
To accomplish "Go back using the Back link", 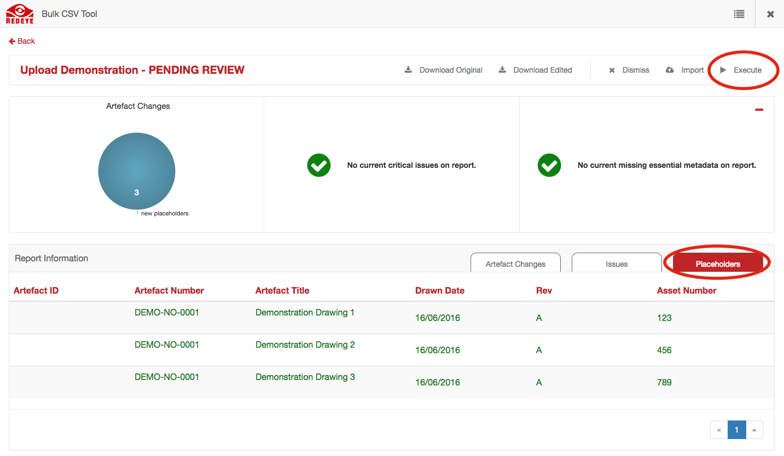I will pos(22,41).
